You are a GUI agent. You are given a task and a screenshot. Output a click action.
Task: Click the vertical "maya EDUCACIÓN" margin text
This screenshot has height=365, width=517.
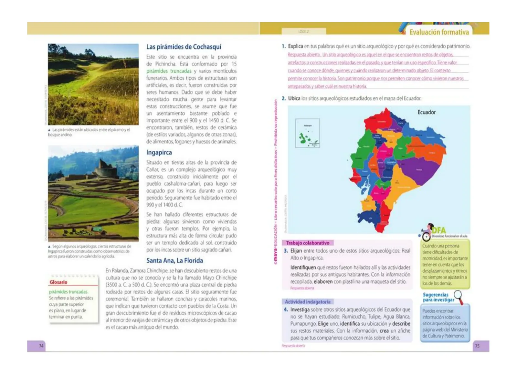pos(276,182)
